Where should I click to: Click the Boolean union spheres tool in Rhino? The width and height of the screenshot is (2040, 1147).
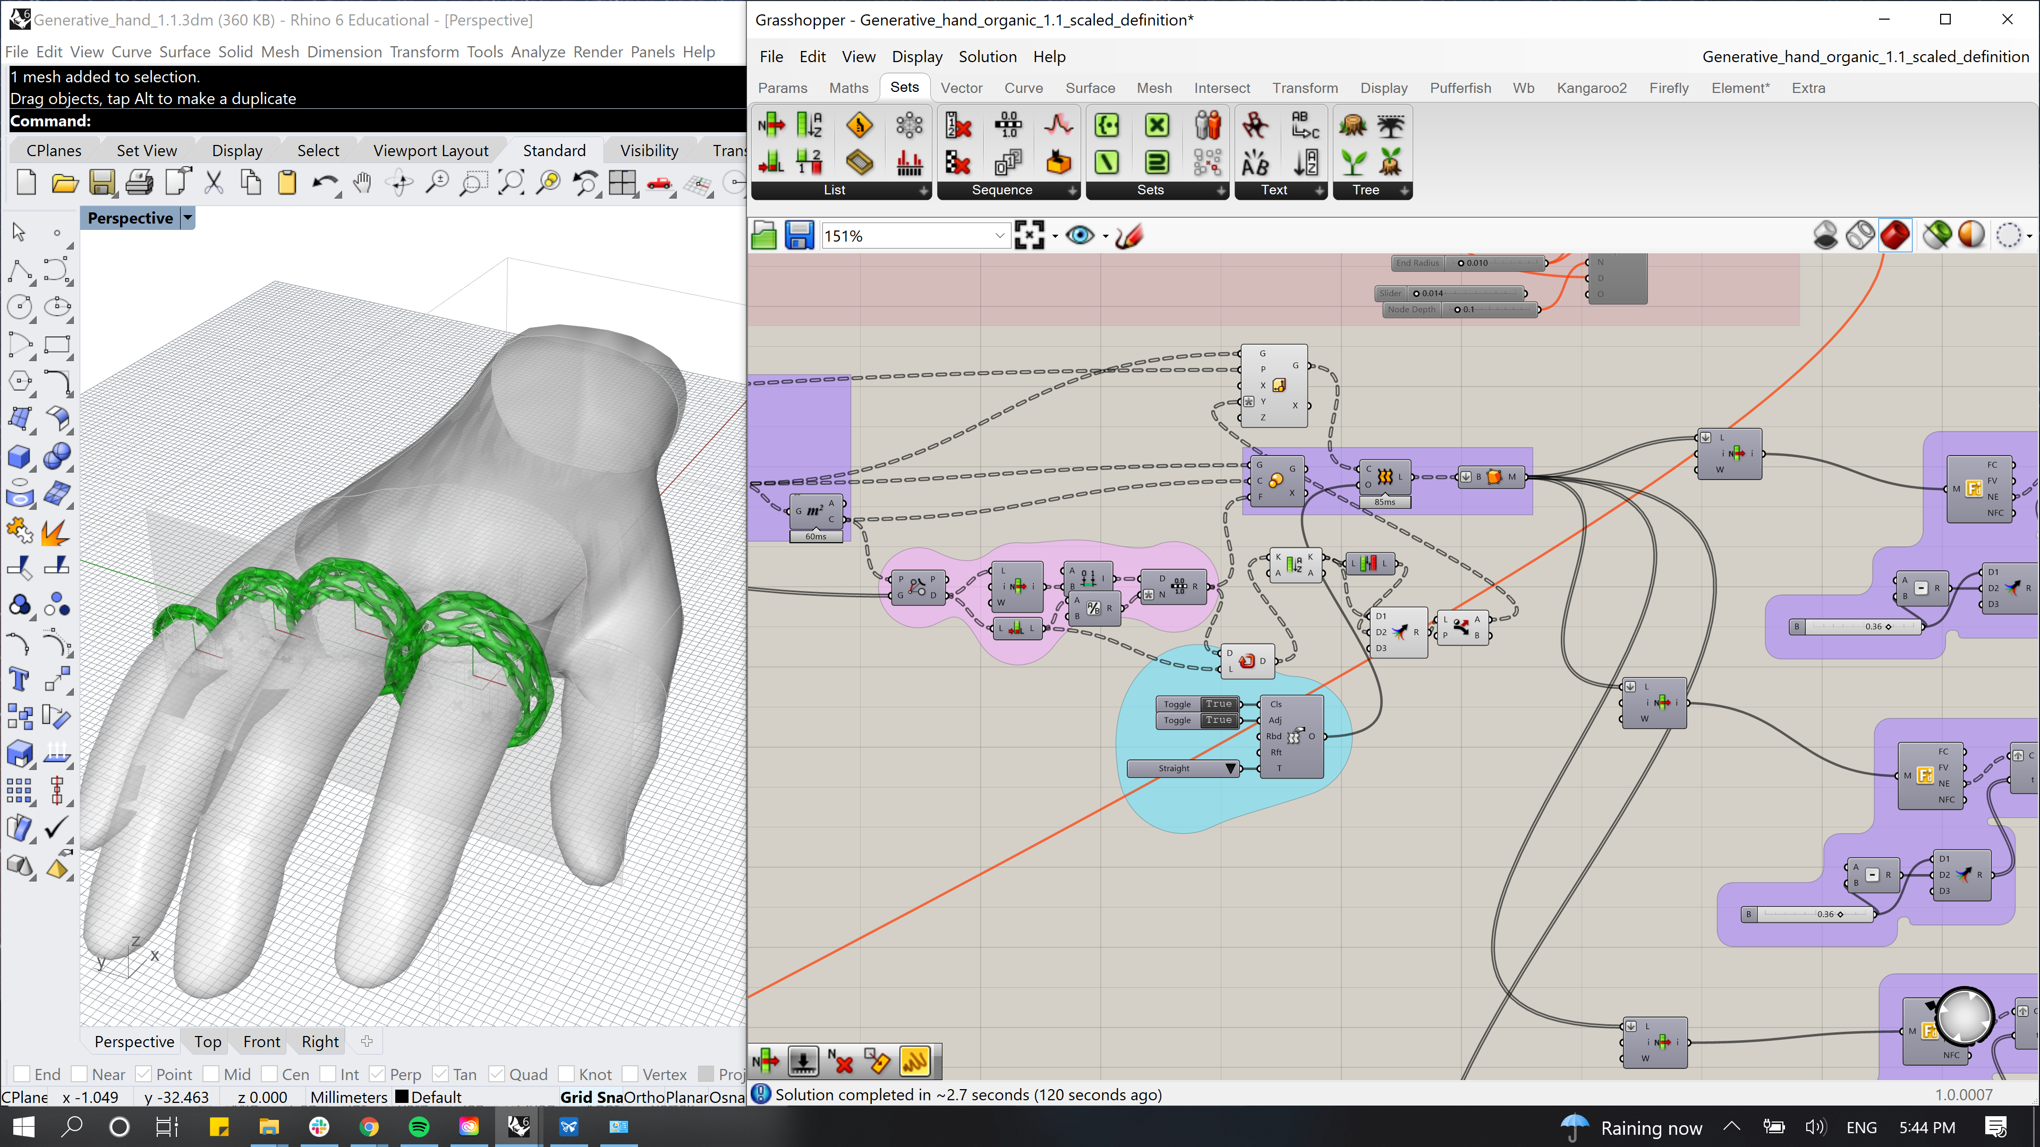(x=57, y=457)
